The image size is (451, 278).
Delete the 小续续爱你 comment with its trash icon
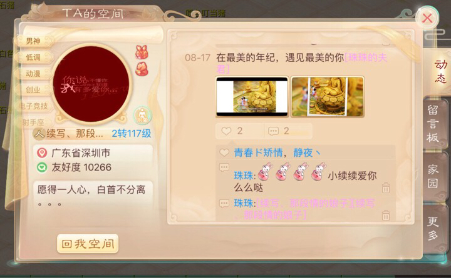pyautogui.click(x=386, y=188)
